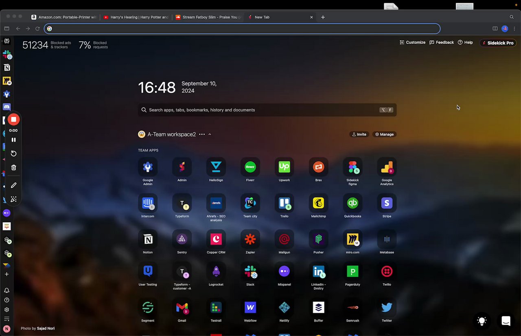The height and width of the screenshot is (336, 521).
Task: Click the Manage workspace button
Action: [384, 134]
